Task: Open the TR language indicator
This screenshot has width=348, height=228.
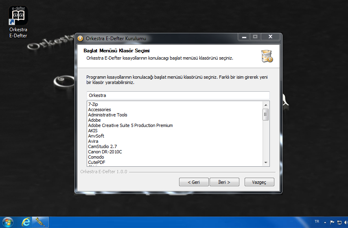Action: pyautogui.click(x=317, y=222)
